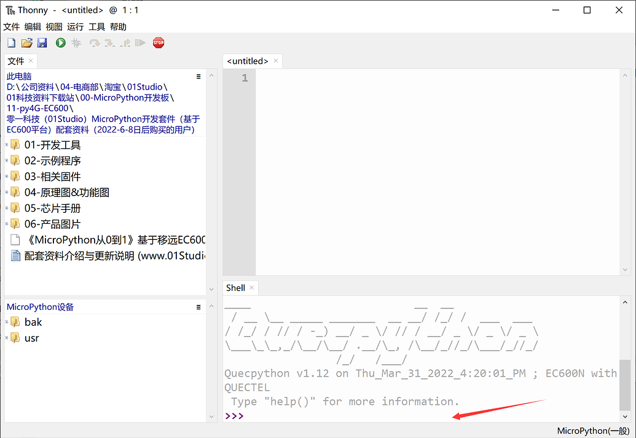Click the Step over debug icon
The width and height of the screenshot is (636, 438).
click(95, 43)
